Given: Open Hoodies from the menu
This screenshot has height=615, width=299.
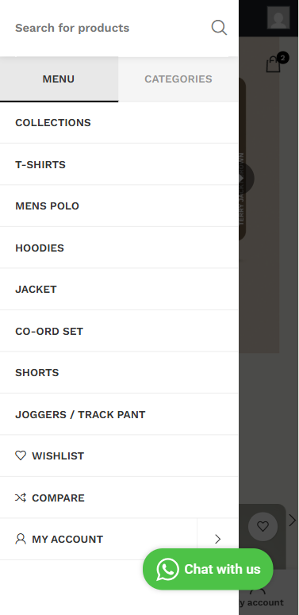Looking at the screenshot, I should (x=119, y=248).
